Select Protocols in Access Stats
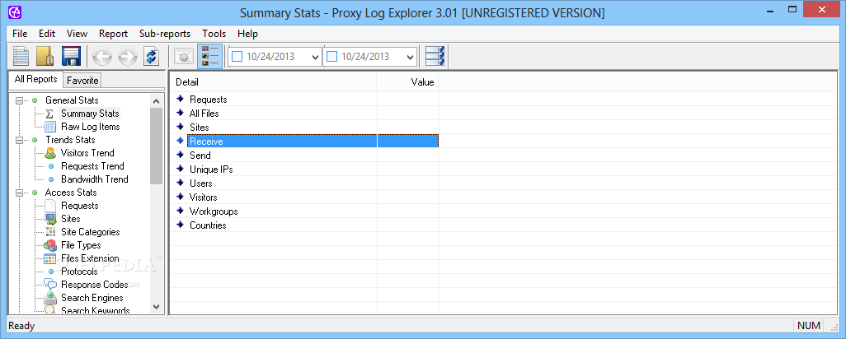 79,272
